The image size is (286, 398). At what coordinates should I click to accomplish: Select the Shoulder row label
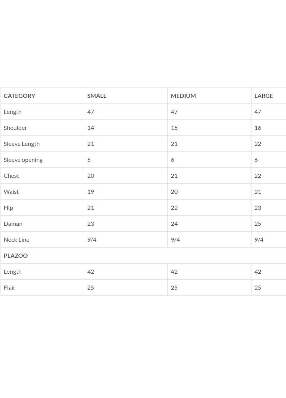pos(15,128)
